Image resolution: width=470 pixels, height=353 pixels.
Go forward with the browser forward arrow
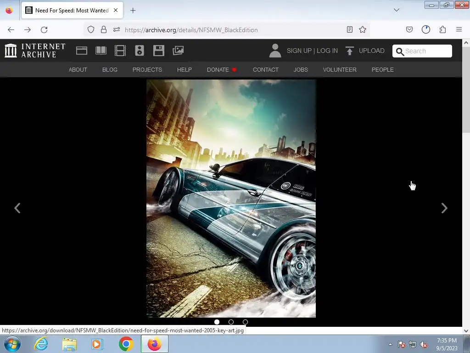28,30
